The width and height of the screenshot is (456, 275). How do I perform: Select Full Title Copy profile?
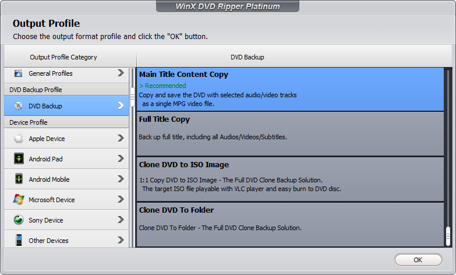pyautogui.click(x=290, y=134)
